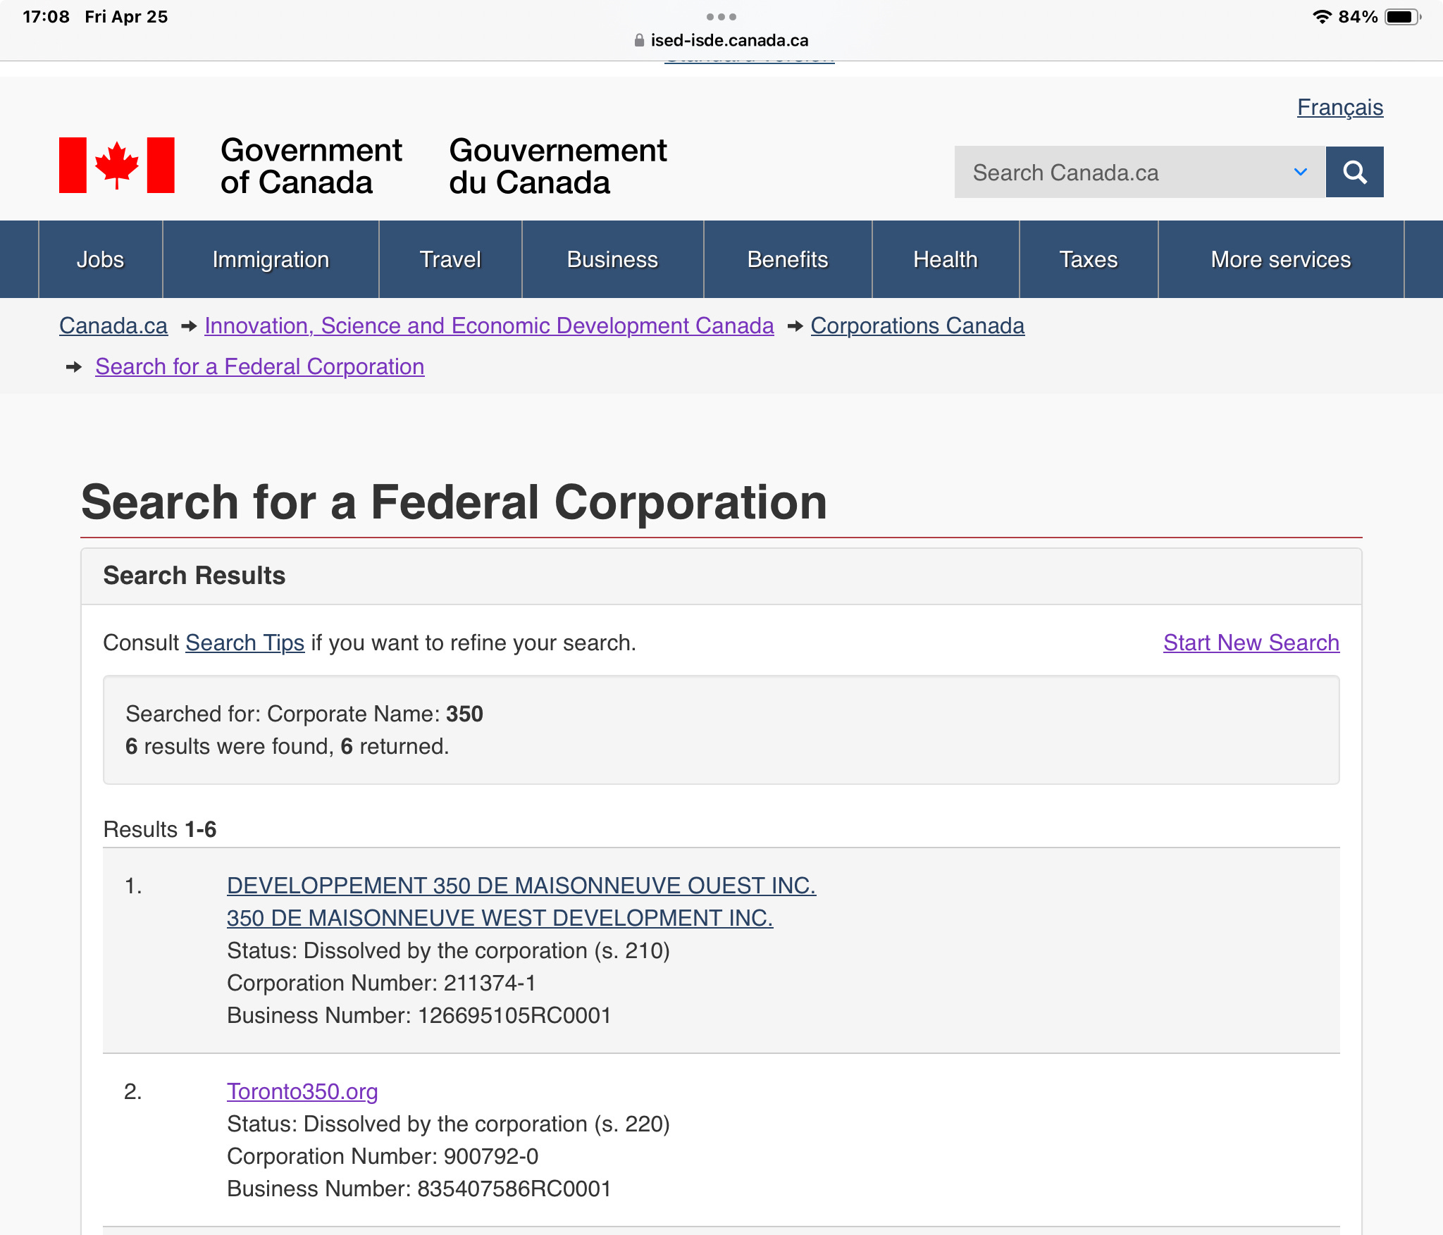Select Corporation Number: 900792-0 text
This screenshot has height=1235, width=1443.
[383, 1156]
